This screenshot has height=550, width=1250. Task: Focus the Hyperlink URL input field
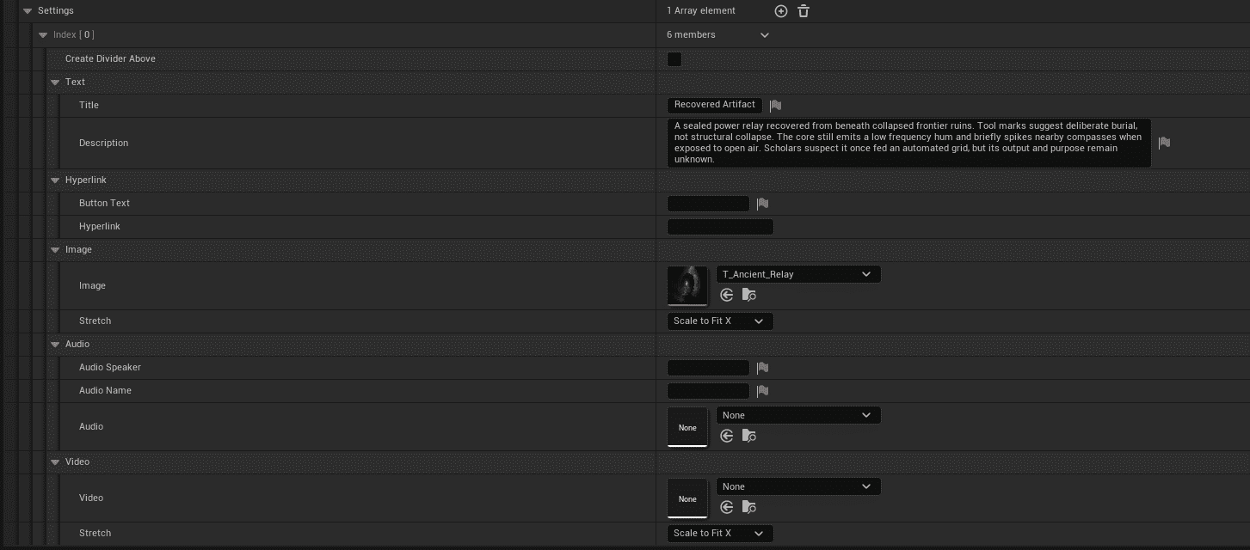point(721,227)
